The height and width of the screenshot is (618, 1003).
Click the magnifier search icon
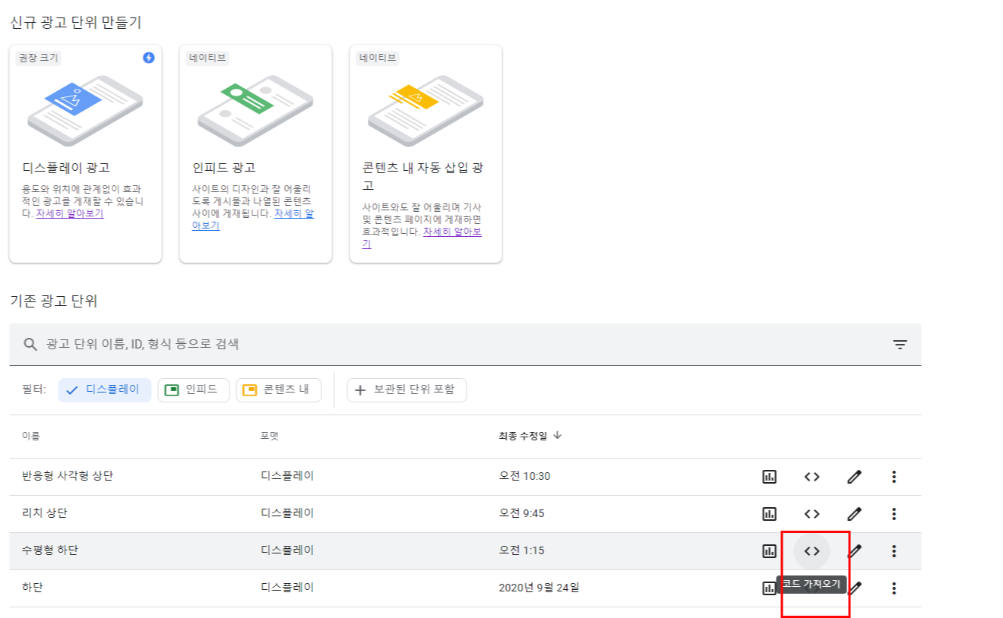30,344
